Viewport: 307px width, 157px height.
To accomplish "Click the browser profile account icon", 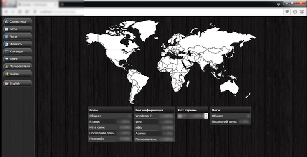I will [302, 12].
